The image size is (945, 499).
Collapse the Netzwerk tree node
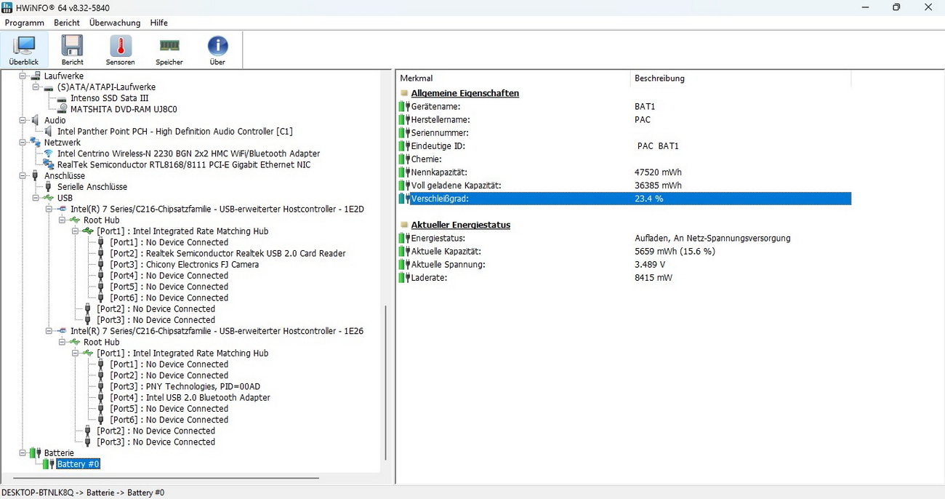click(23, 143)
